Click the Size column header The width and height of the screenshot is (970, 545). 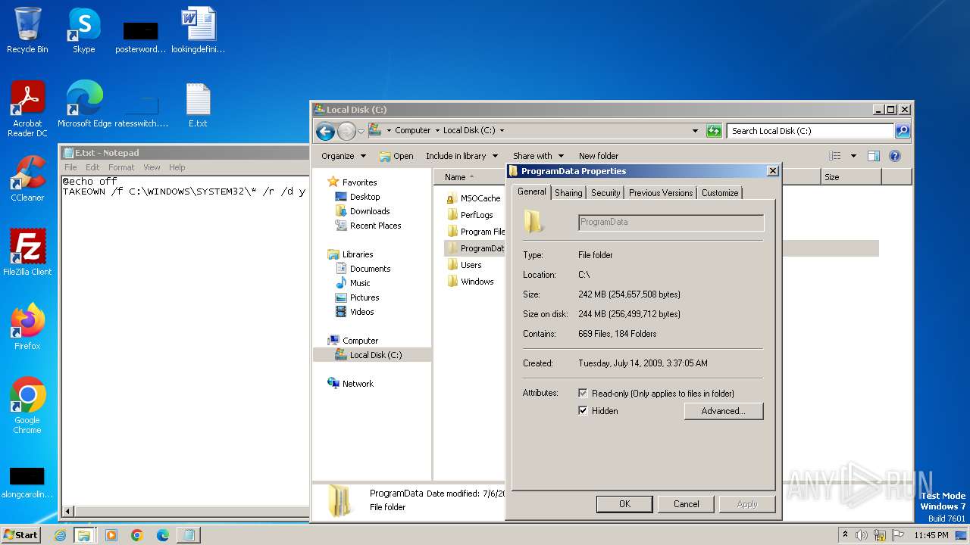pos(851,177)
